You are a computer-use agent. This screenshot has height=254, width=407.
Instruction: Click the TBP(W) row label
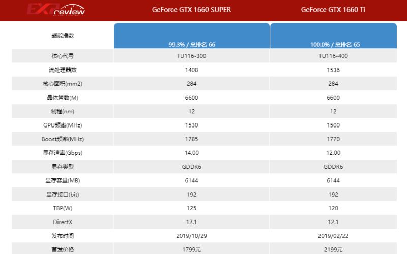[x=63, y=208]
